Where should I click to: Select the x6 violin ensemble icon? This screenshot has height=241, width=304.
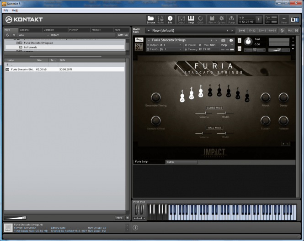coord(229,91)
